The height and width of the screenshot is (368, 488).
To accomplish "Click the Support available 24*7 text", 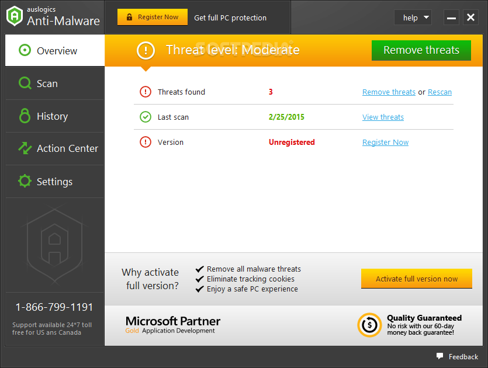I will [x=52, y=328].
